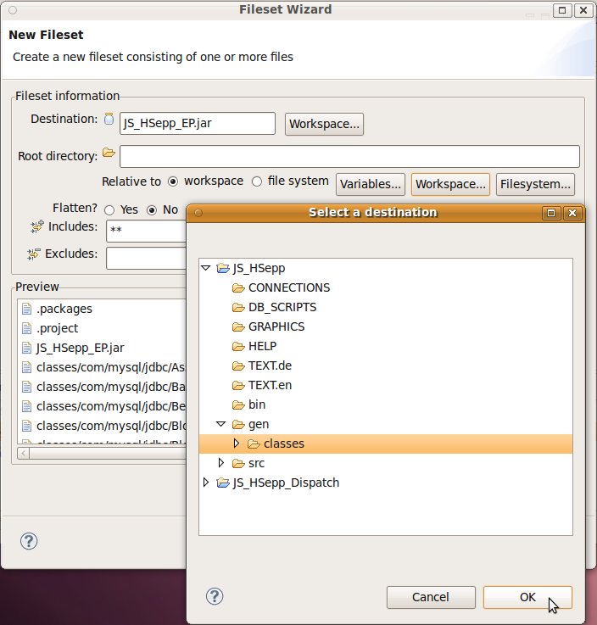The width and height of the screenshot is (597, 625).
Task: Click the help icon in Fileset Wizard
Action: (x=29, y=541)
